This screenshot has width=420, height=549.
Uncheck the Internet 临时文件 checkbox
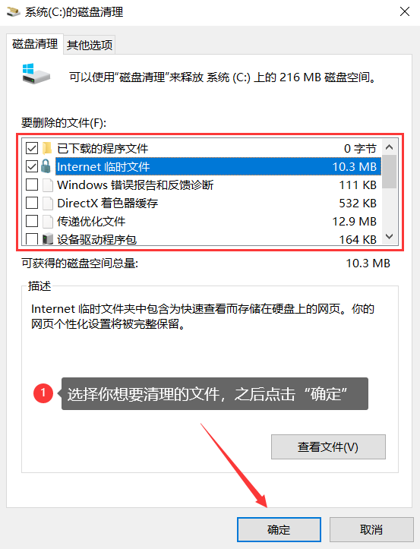32,166
